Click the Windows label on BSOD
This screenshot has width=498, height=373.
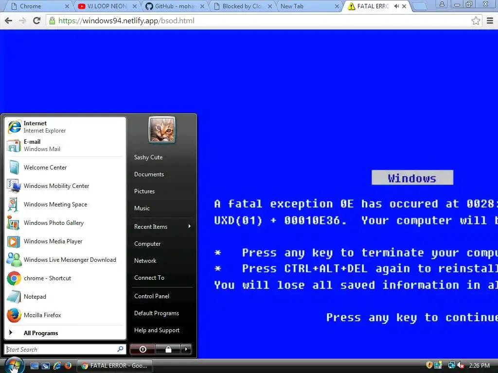pos(412,178)
